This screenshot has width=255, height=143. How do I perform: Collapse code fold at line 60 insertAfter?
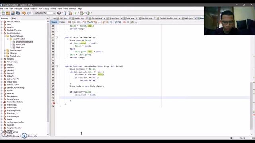[57, 66]
